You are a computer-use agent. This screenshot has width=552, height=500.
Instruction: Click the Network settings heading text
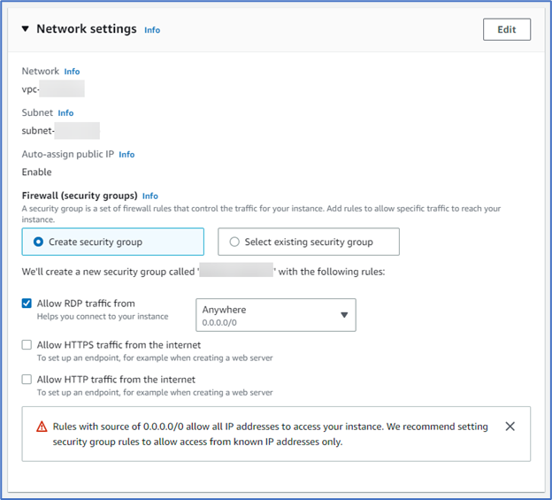[87, 29]
